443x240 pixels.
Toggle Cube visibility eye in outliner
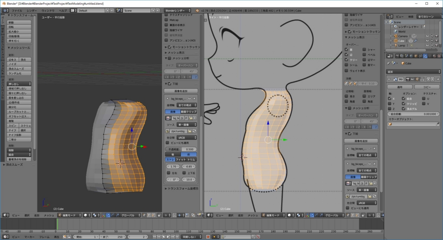(427, 41)
